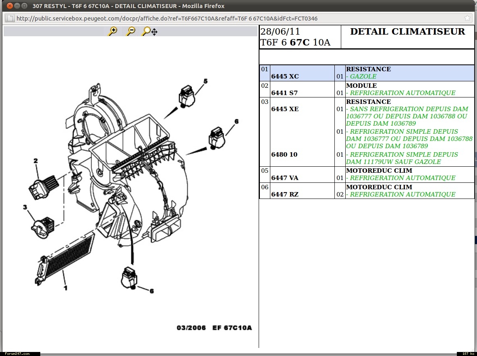Click REFRIGERATION AUTOMATIQUE note for 6447 RZ
The width and height of the screenshot is (477, 356).
click(x=401, y=194)
